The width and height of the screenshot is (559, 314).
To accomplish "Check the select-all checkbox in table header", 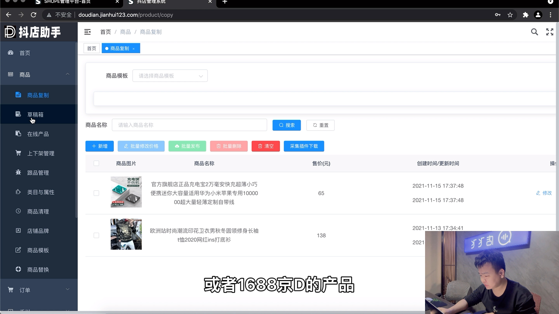I will click(96, 163).
